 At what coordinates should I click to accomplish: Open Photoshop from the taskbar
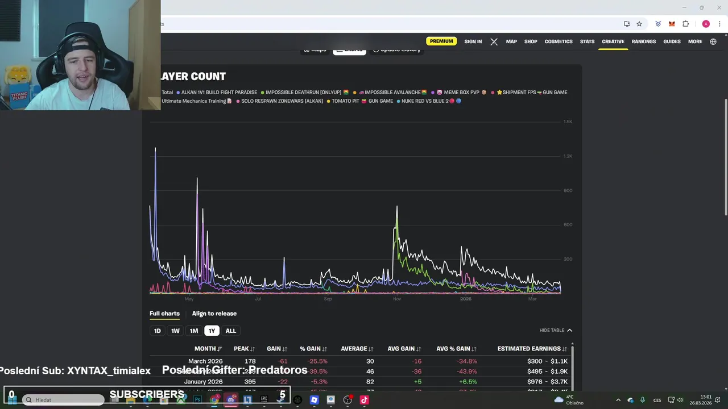[197, 400]
